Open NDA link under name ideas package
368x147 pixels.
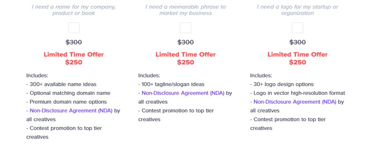(x=71, y=111)
